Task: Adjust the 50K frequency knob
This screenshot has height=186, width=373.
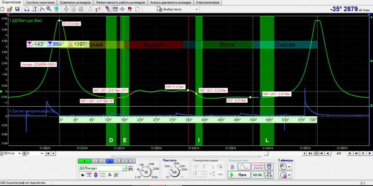Action: tap(174, 172)
